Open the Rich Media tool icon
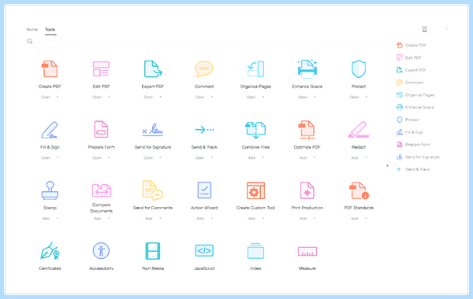This screenshot has width=473, height=299. pyautogui.click(x=153, y=251)
